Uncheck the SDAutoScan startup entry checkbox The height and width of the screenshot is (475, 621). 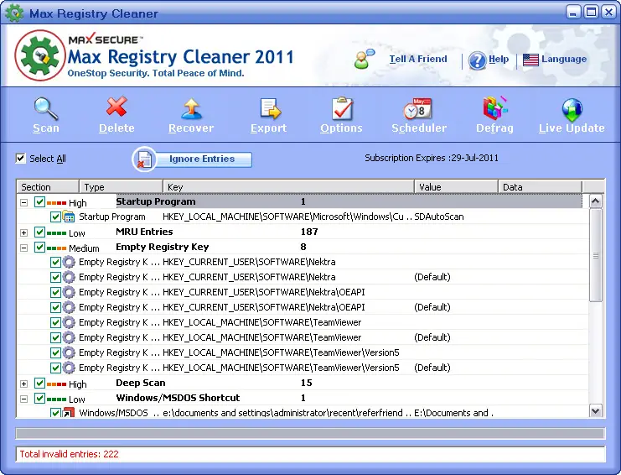(55, 217)
